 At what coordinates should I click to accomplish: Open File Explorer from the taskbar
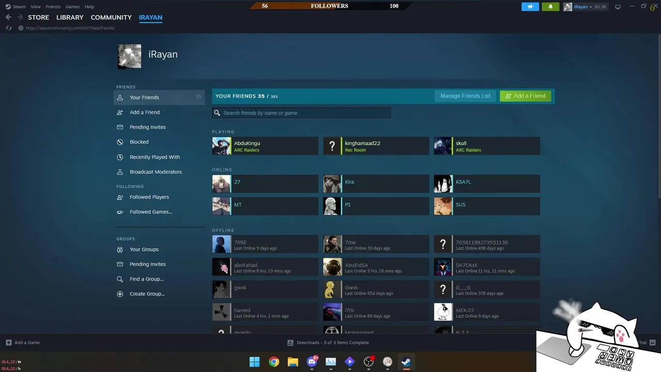[293, 362]
